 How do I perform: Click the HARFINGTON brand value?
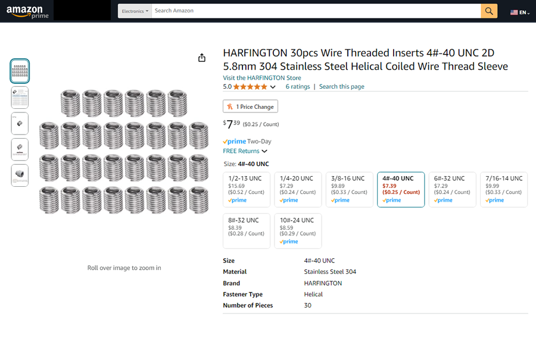pyautogui.click(x=323, y=283)
